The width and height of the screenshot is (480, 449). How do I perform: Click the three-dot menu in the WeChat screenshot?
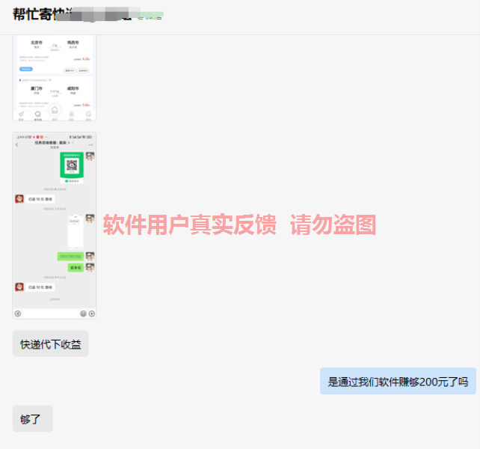pos(91,144)
